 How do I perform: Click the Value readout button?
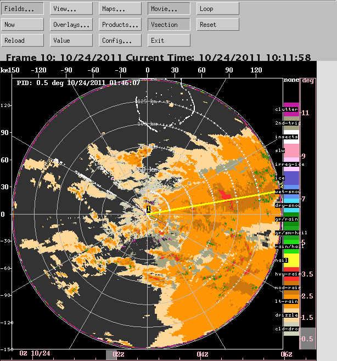click(x=71, y=41)
